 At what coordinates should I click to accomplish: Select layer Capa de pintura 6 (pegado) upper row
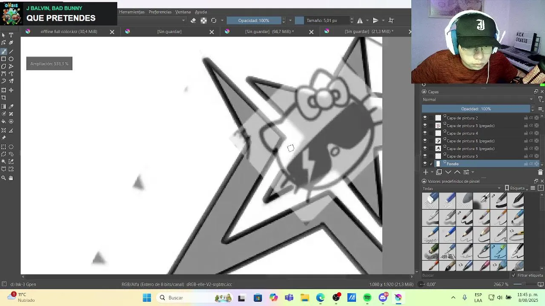click(x=470, y=141)
